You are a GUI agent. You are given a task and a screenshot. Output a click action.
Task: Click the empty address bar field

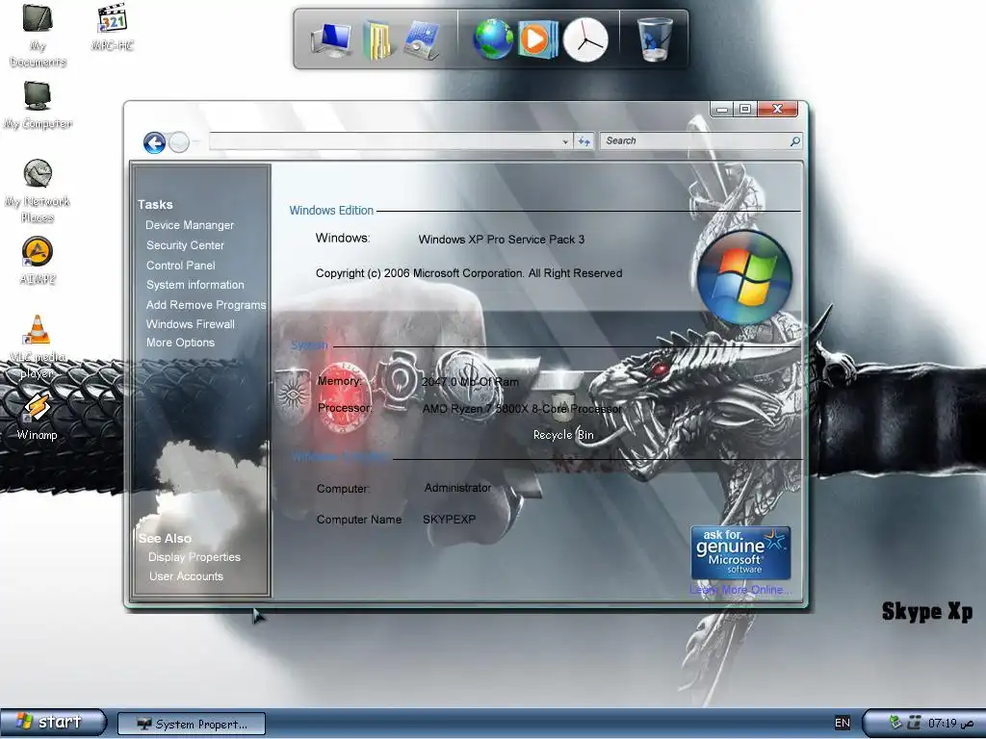point(383,140)
